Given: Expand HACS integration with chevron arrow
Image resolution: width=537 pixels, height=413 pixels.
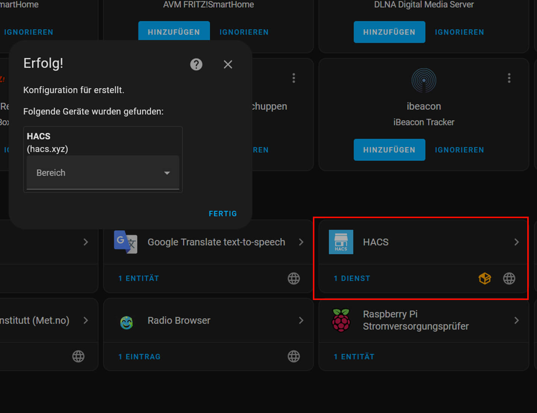Looking at the screenshot, I should pyautogui.click(x=516, y=242).
